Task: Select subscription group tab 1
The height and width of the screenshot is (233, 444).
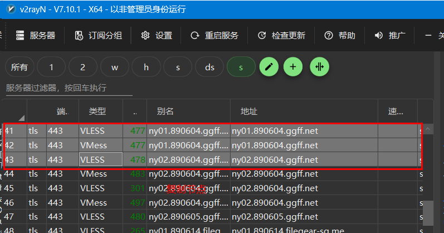Action: tap(51, 67)
